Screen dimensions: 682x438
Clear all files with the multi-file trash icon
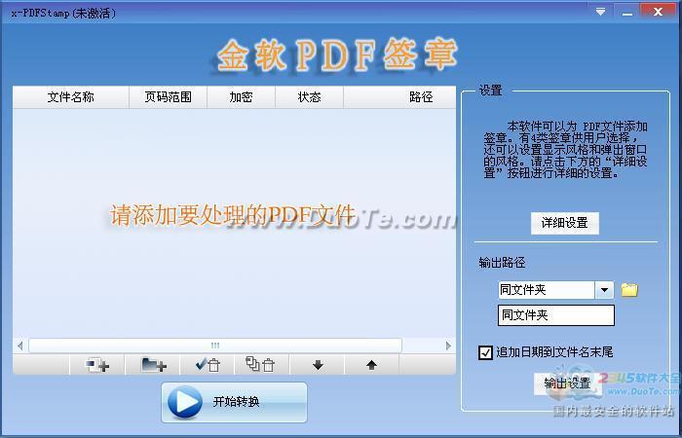[262, 365]
